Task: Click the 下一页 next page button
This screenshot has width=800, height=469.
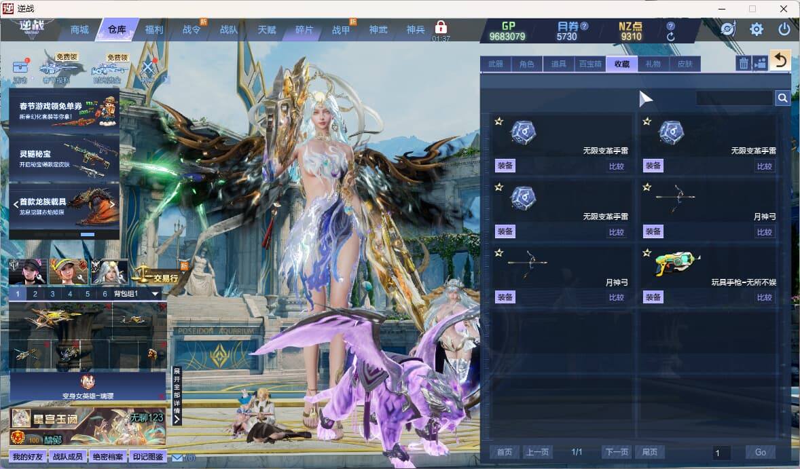Action: point(617,451)
